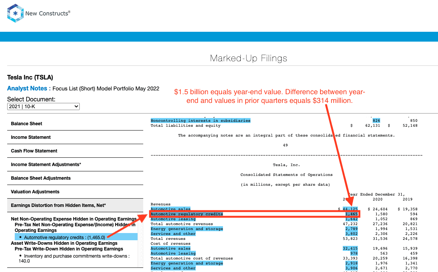This screenshot has height=272, width=438.
Task: Click Energy generation and storage under Cost of revenues
Action: 187,263
